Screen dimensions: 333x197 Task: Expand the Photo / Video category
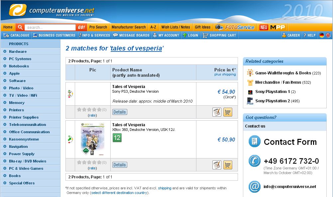point(5,88)
